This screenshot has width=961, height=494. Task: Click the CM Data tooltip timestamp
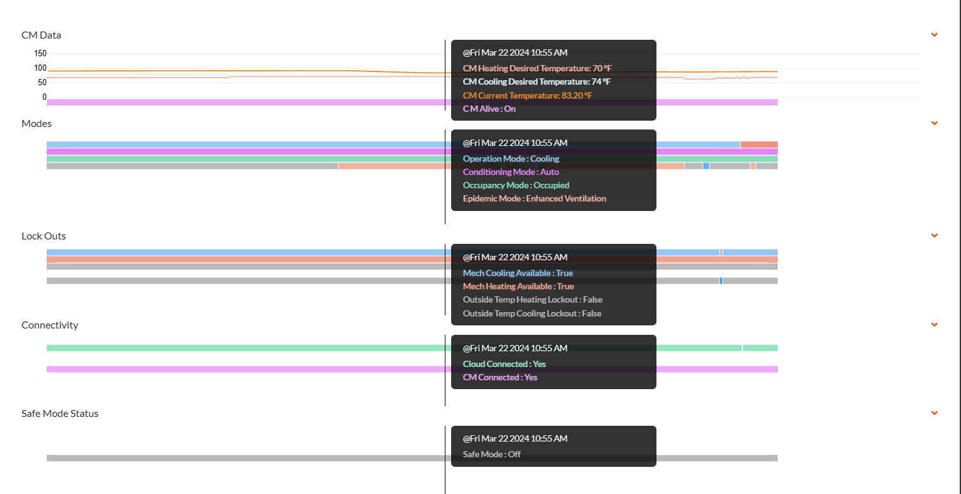515,52
